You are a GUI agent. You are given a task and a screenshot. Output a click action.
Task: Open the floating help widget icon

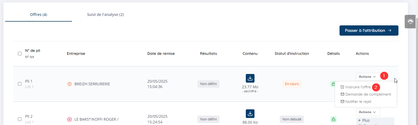click(x=410, y=22)
